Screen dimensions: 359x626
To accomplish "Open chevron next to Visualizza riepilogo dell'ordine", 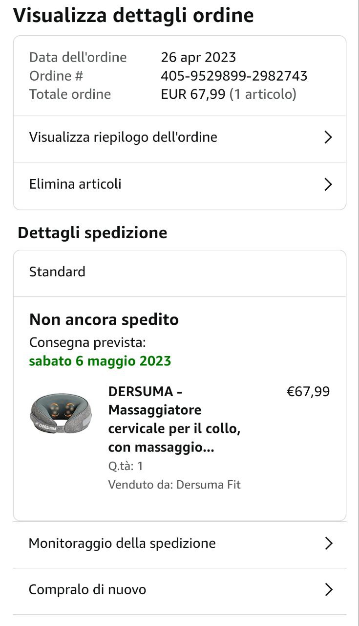I will coord(328,137).
